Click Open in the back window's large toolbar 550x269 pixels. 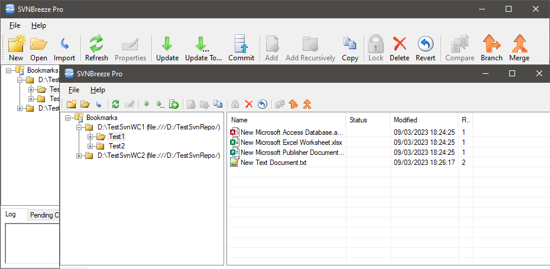[x=38, y=48]
